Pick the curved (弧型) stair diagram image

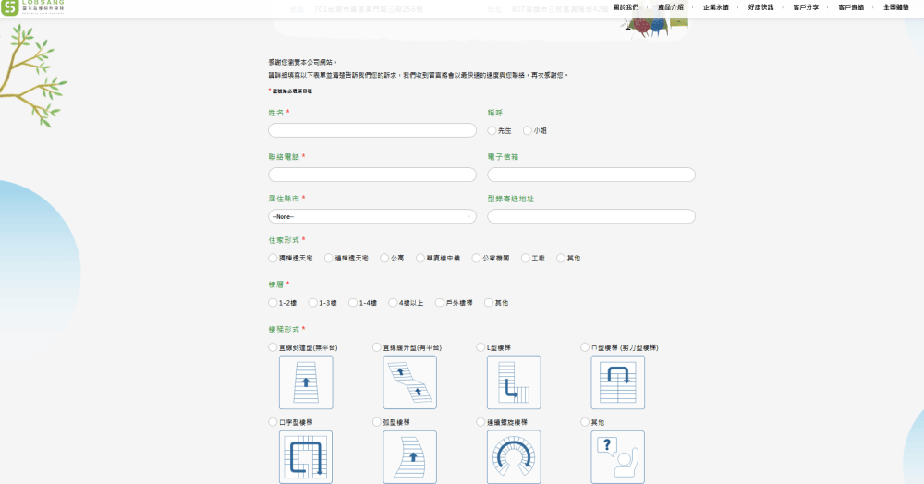pos(409,457)
